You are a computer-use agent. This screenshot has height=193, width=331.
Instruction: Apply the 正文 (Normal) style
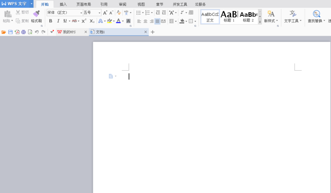[210, 17]
